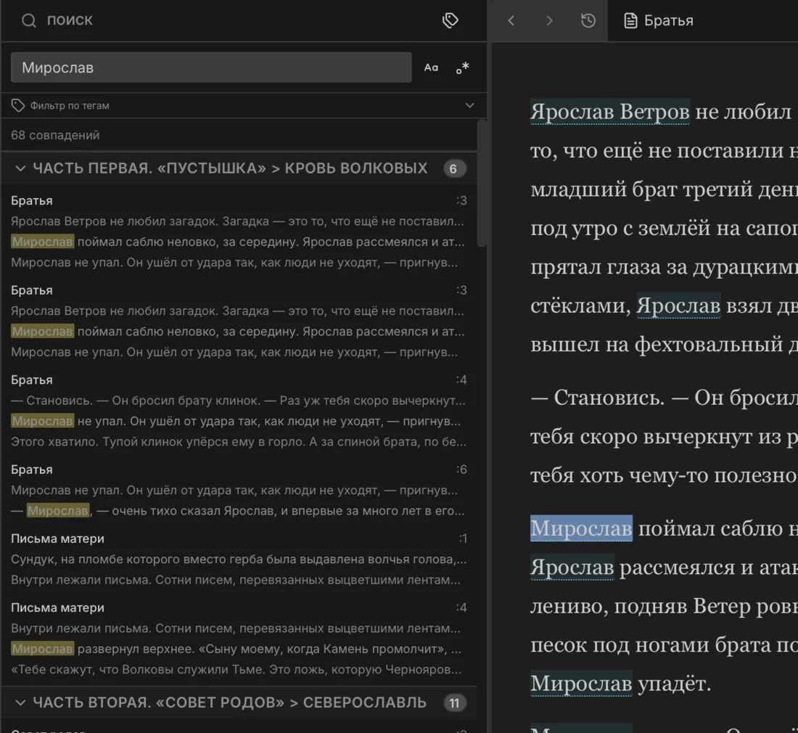This screenshot has height=733, width=798.
Task: Click the line «Тебе скажут, что Волковы служили Тьме»
Action: point(236,670)
